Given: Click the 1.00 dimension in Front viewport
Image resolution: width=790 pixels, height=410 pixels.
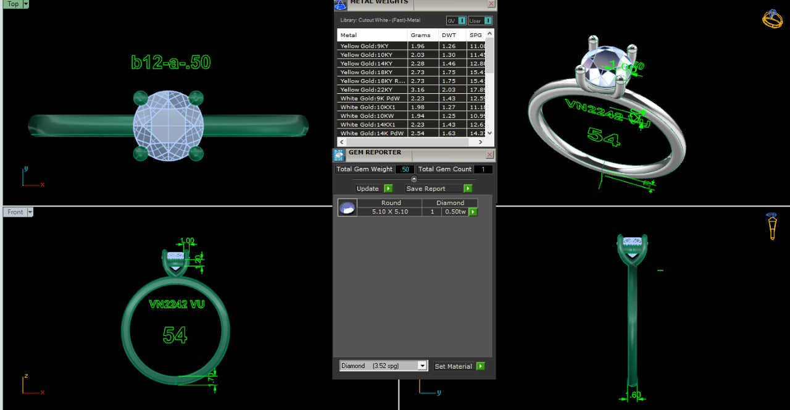Looking at the screenshot, I should pyautogui.click(x=186, y=241).
